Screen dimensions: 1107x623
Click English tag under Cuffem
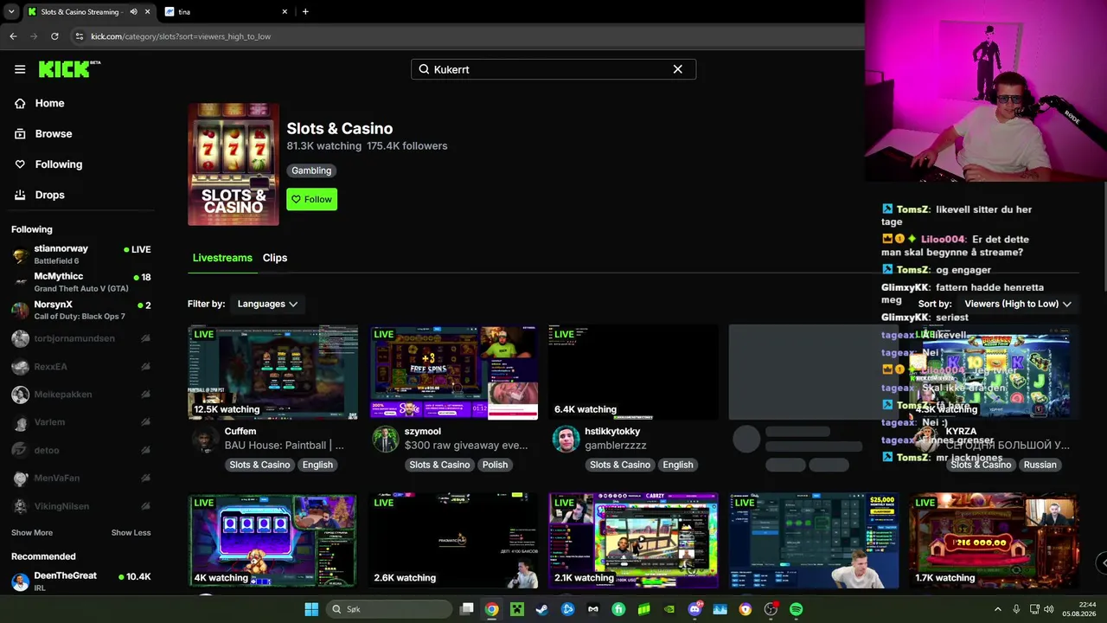click(x=317, y=465)
